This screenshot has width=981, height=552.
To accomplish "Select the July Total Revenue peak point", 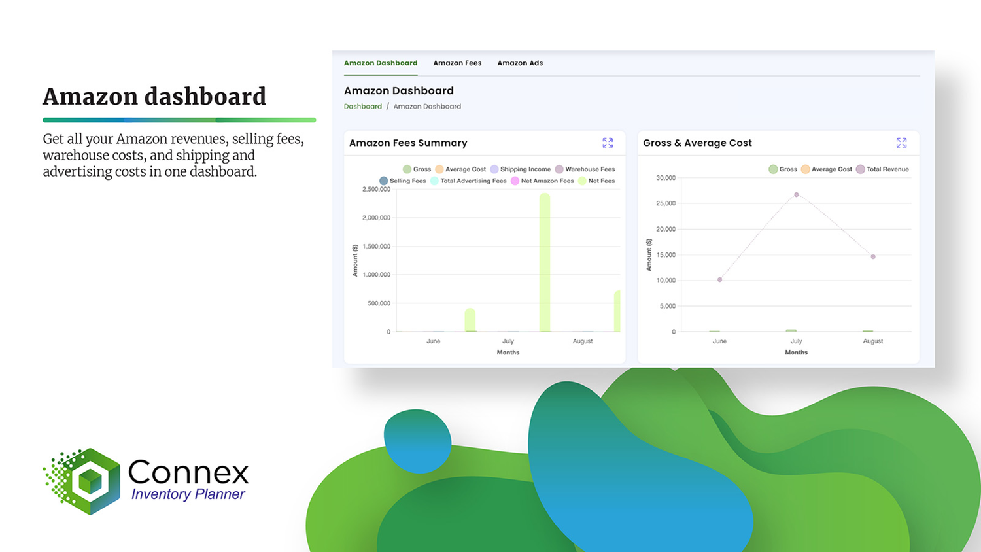I will [x=797, y=195].
